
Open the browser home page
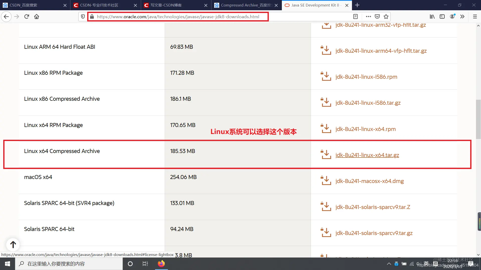point(37,17)
